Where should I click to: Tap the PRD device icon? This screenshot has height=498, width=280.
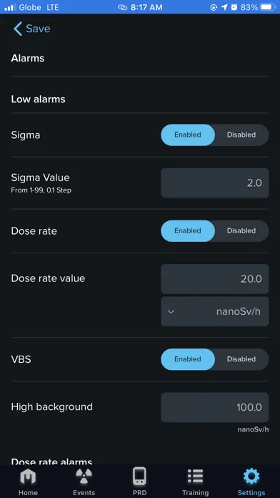coord(139,476)
